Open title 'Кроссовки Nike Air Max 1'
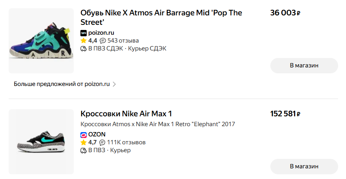The height and width of the screenshot is (179, 346). click(126, 114)
